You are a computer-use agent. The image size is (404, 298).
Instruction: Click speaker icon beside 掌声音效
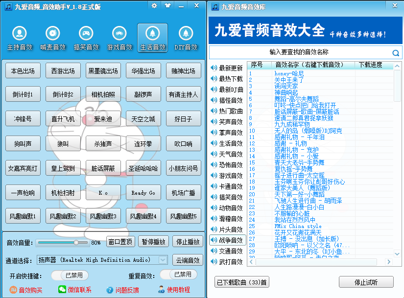[x=214, y=133]
